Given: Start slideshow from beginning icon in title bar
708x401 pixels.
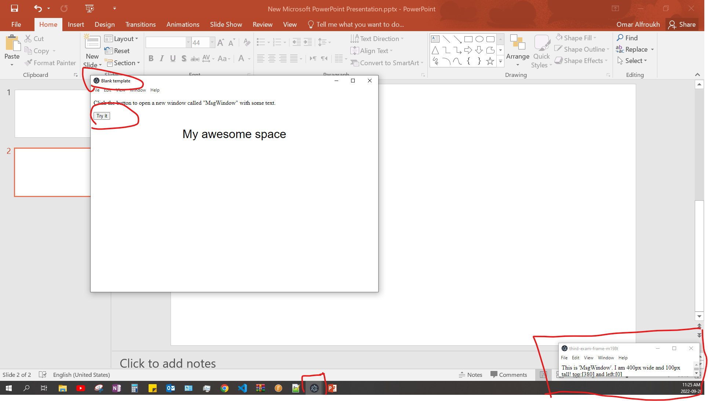Looking at the screenshot, I should click(90, 8).
